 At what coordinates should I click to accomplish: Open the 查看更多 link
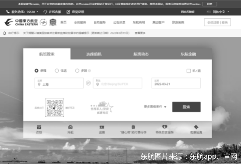point(140,33)
